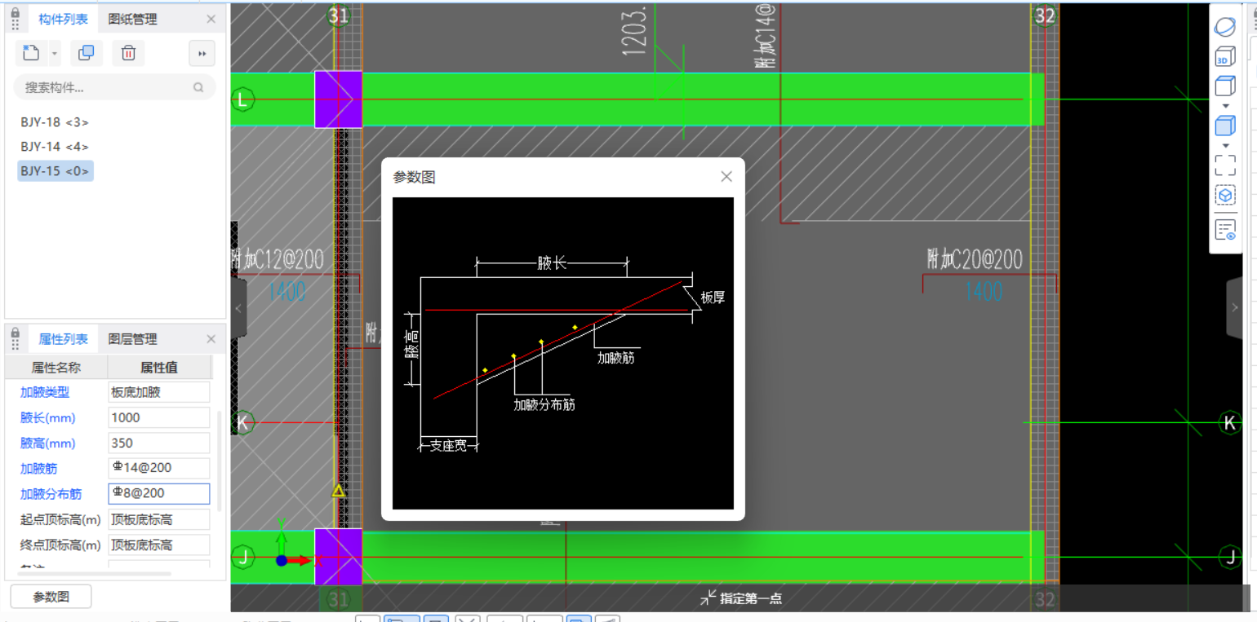1257x622 pixels.
Task: Click 加腋筋 value field 14@200
Action: [x=159, y=469]
